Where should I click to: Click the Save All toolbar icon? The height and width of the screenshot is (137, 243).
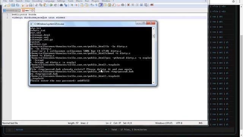(17, 5)
